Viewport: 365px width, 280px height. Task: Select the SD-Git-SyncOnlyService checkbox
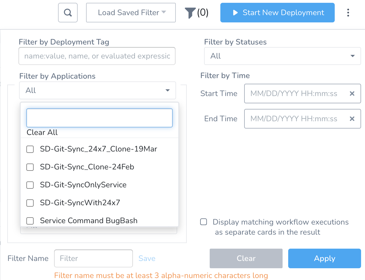coord(30,185)
